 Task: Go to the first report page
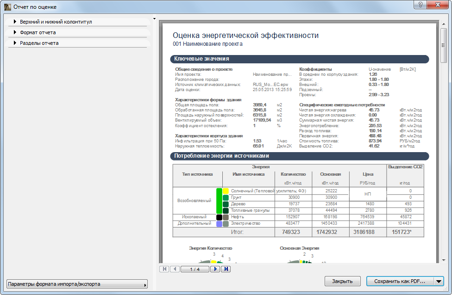(165, 269)
